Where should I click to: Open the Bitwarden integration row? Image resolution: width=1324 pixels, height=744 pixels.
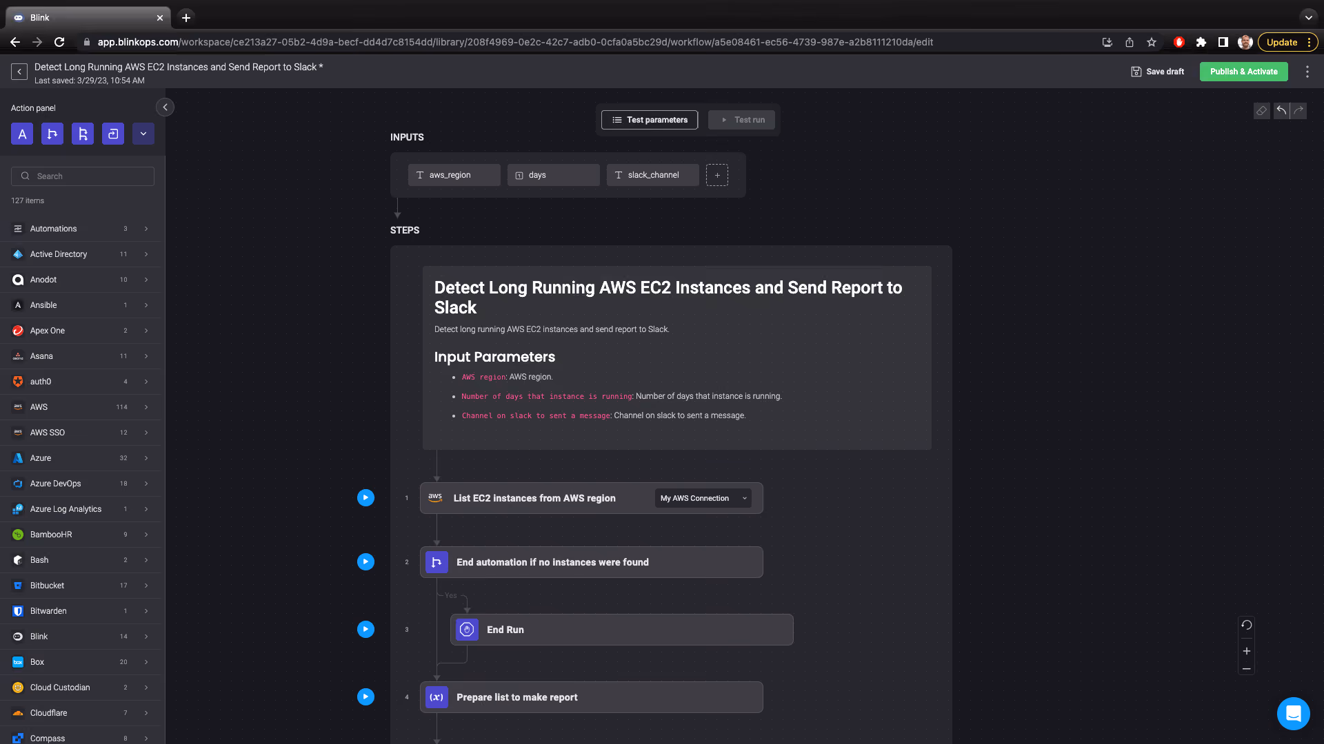[x=81, y=611]
